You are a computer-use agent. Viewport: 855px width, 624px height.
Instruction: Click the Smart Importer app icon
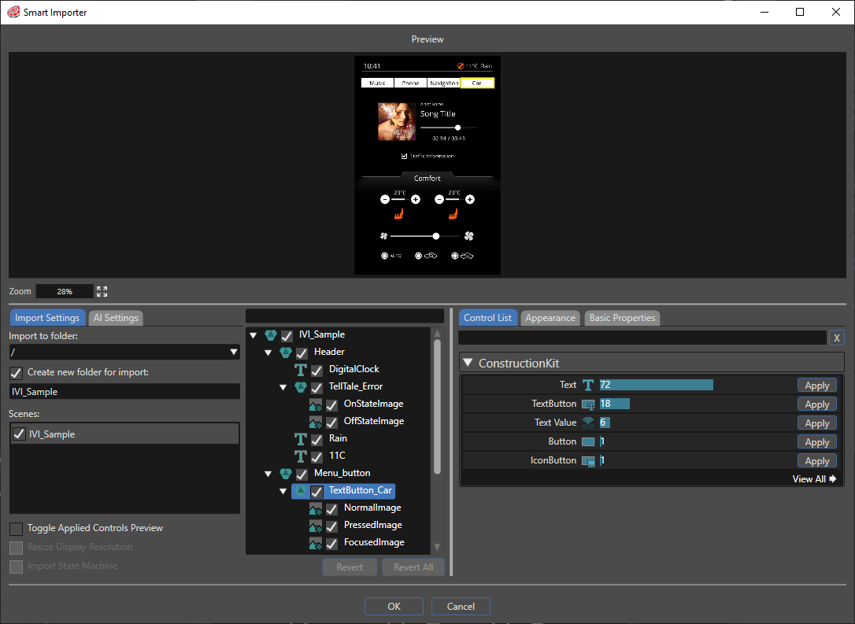[13, 12]
